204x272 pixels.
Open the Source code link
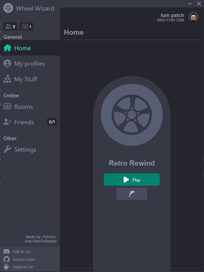pos(24,259)
